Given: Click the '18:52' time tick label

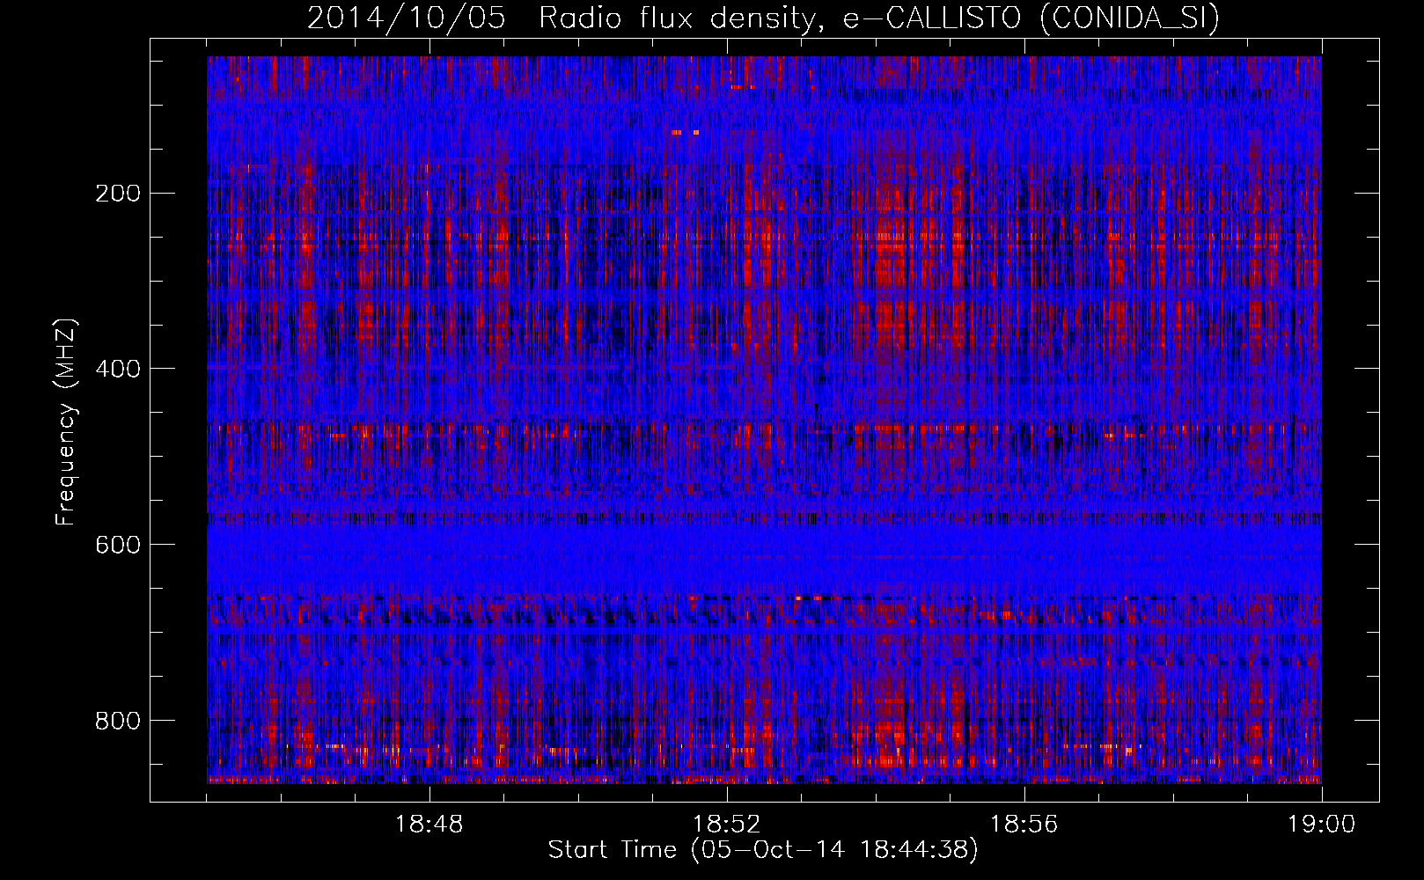Looking at the screenshot, I should [x=727, y=825].
